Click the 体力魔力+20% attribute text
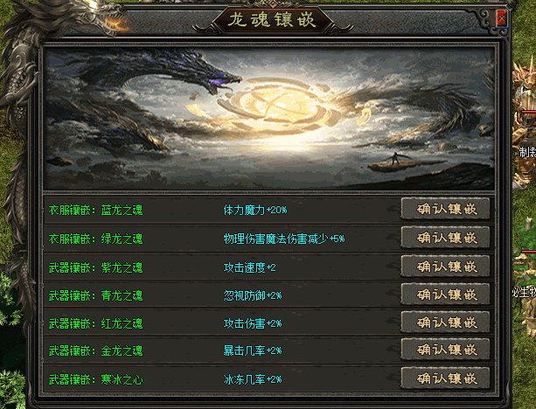The height and width of the screenshot is (409, 536). click(255, 210)
